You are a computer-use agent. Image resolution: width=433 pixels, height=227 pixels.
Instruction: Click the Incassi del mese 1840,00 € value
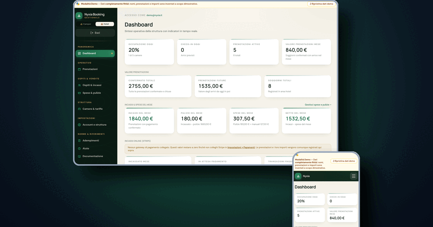tap(141, 119)
